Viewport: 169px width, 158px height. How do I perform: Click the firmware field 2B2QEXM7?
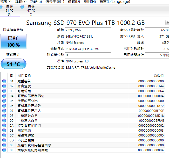pyautogui.click(x=88, y=30)
